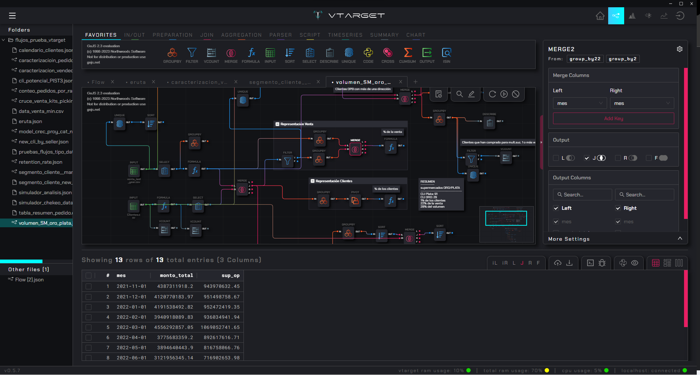The height and width of the screenshot is (375, 700).
Task: Enable the L output checkbox
Action: (x=556, y=158)
